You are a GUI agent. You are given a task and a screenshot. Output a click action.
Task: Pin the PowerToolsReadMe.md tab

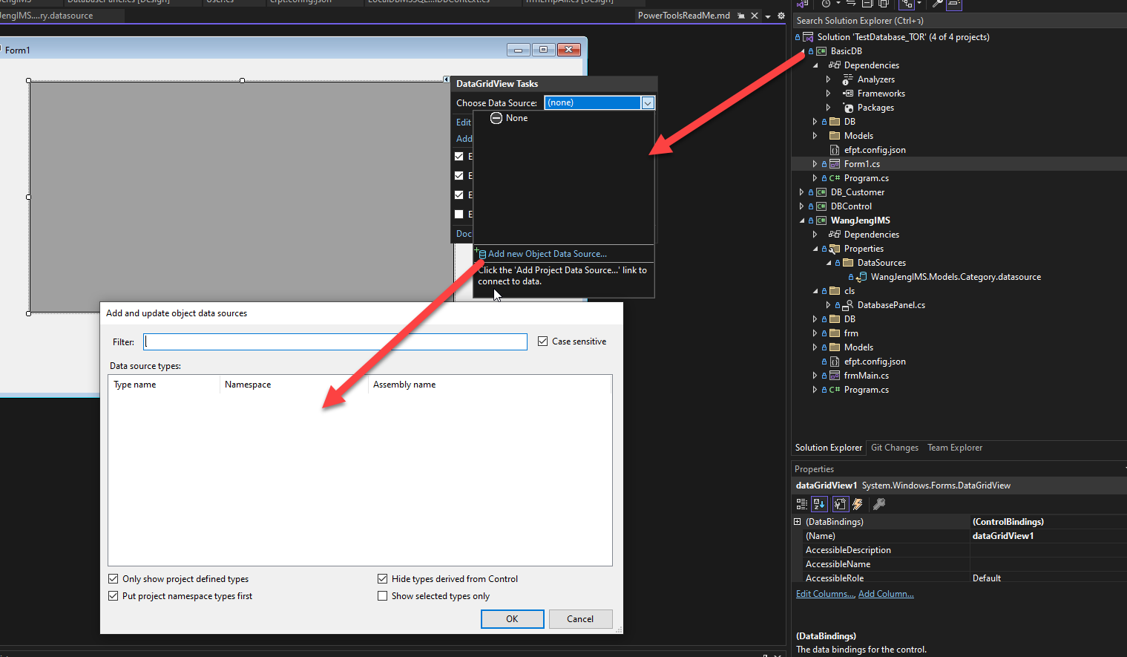click(740, 16)
